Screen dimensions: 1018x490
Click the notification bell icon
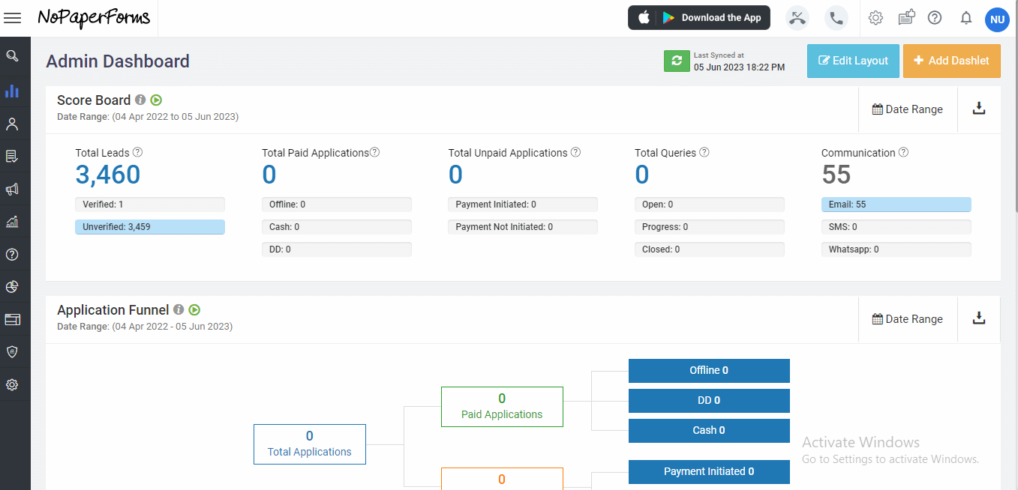pos(966,18)
